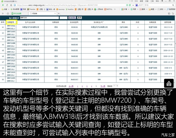Expand the dropdown arrow next to 网银
176x138 pixels.
tap(138, 9)
